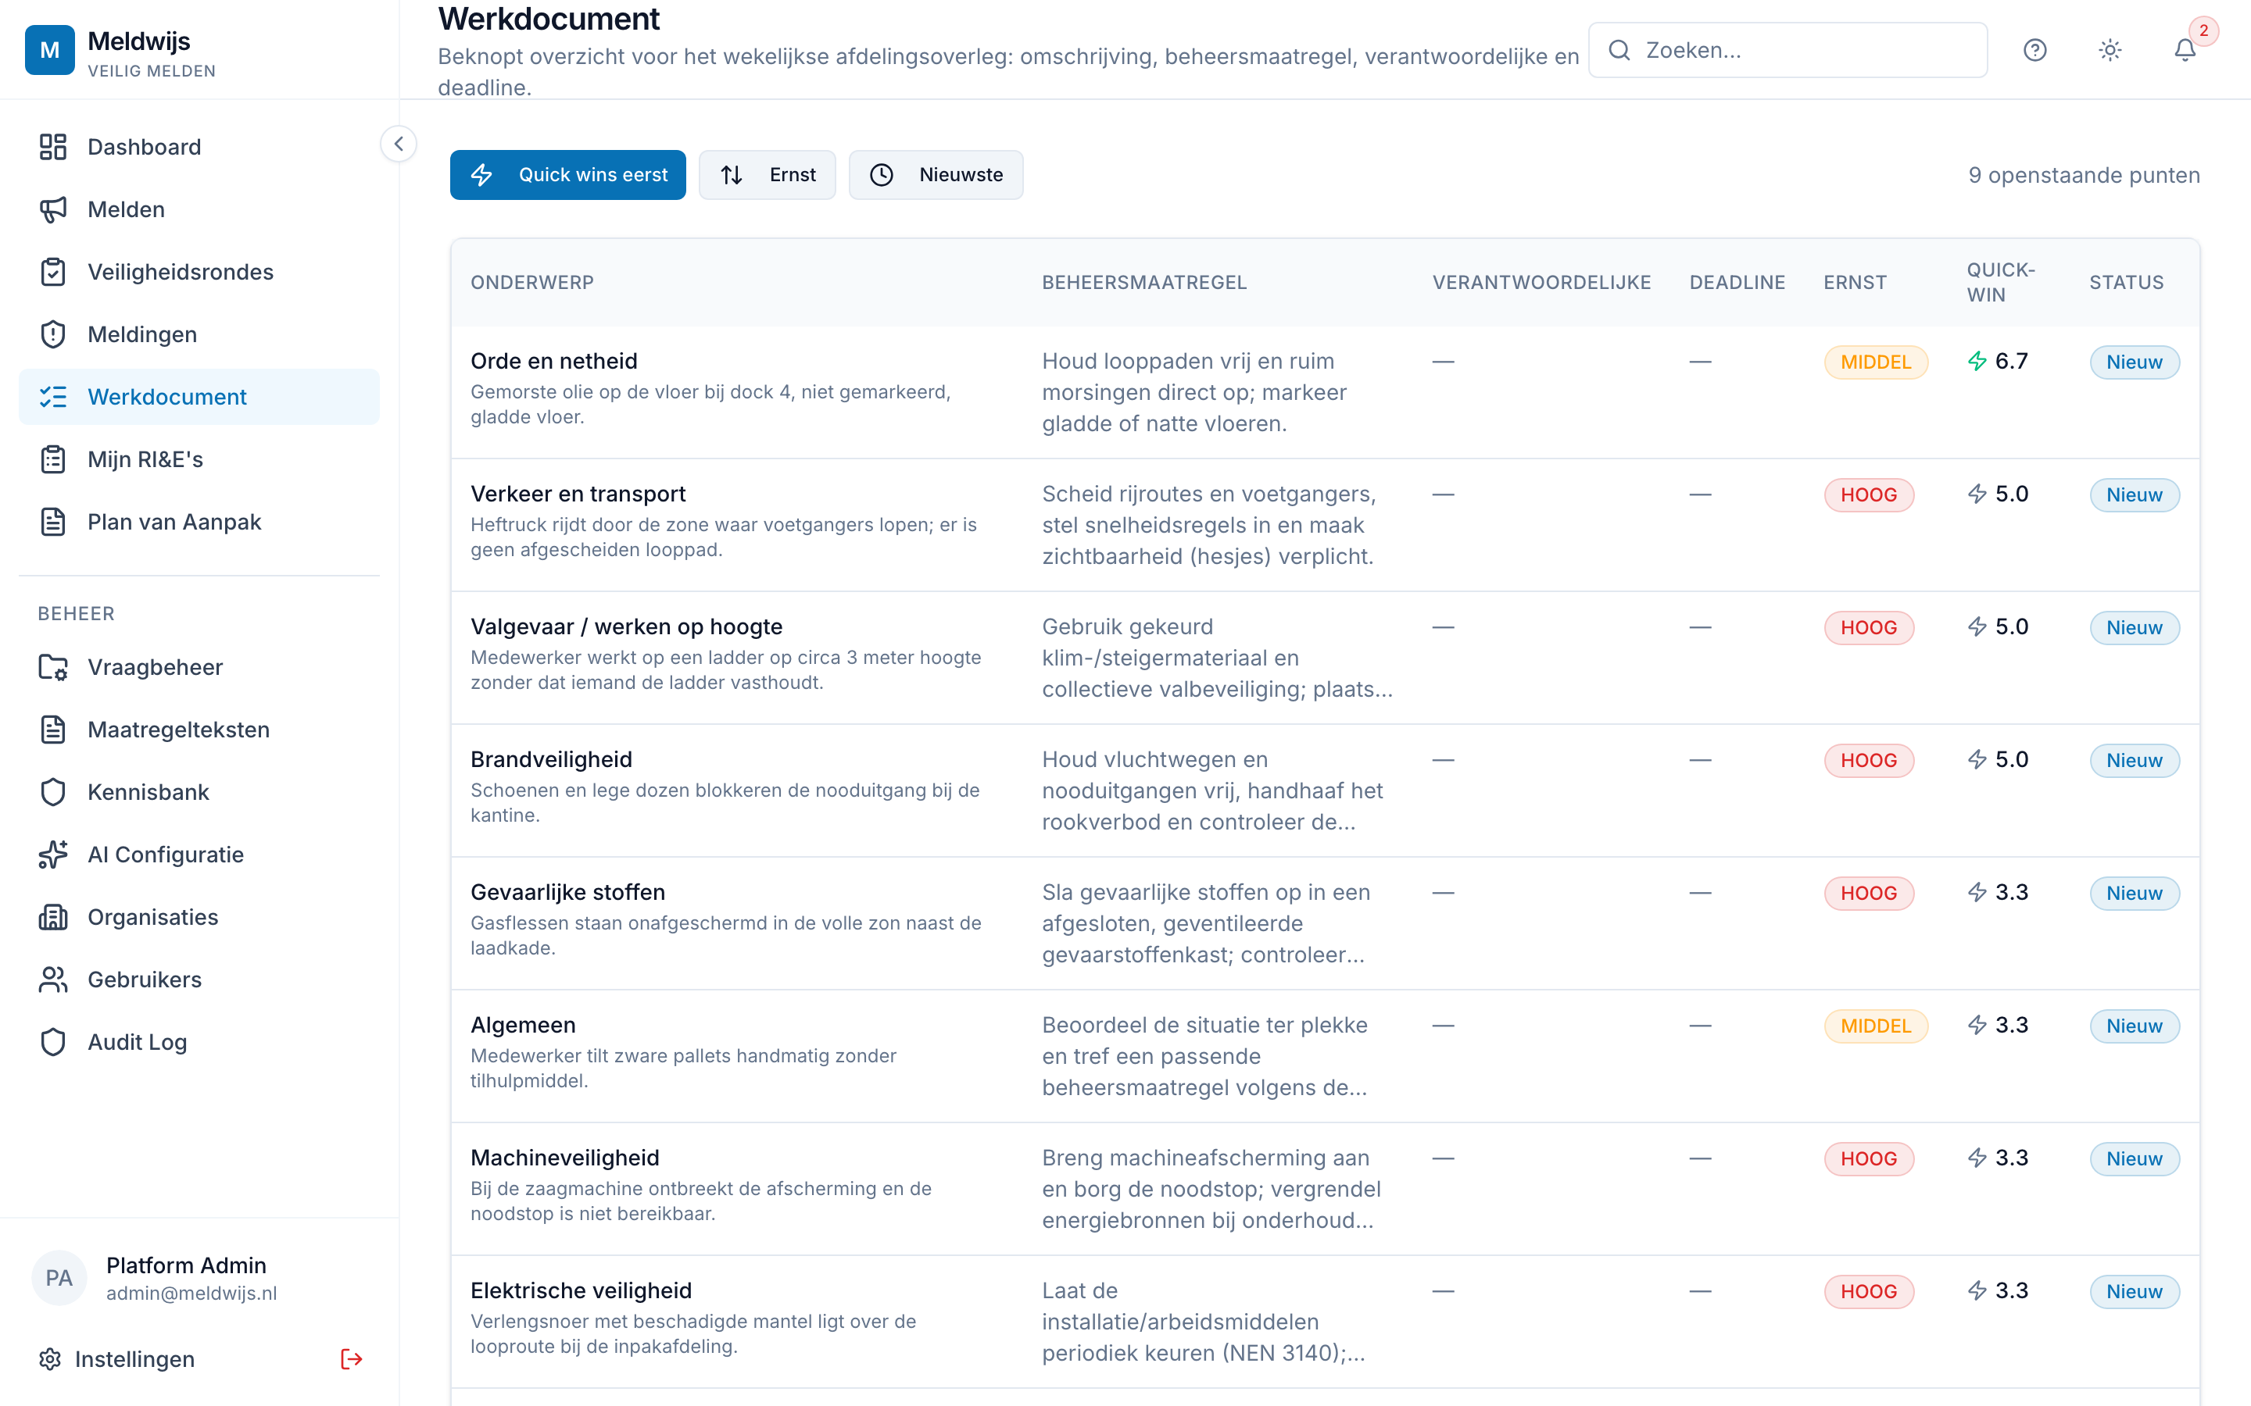The width and height of the screenshot is (2251, 1406).
Task: Click the Meldwijs M logo
Action: (49, 50)
